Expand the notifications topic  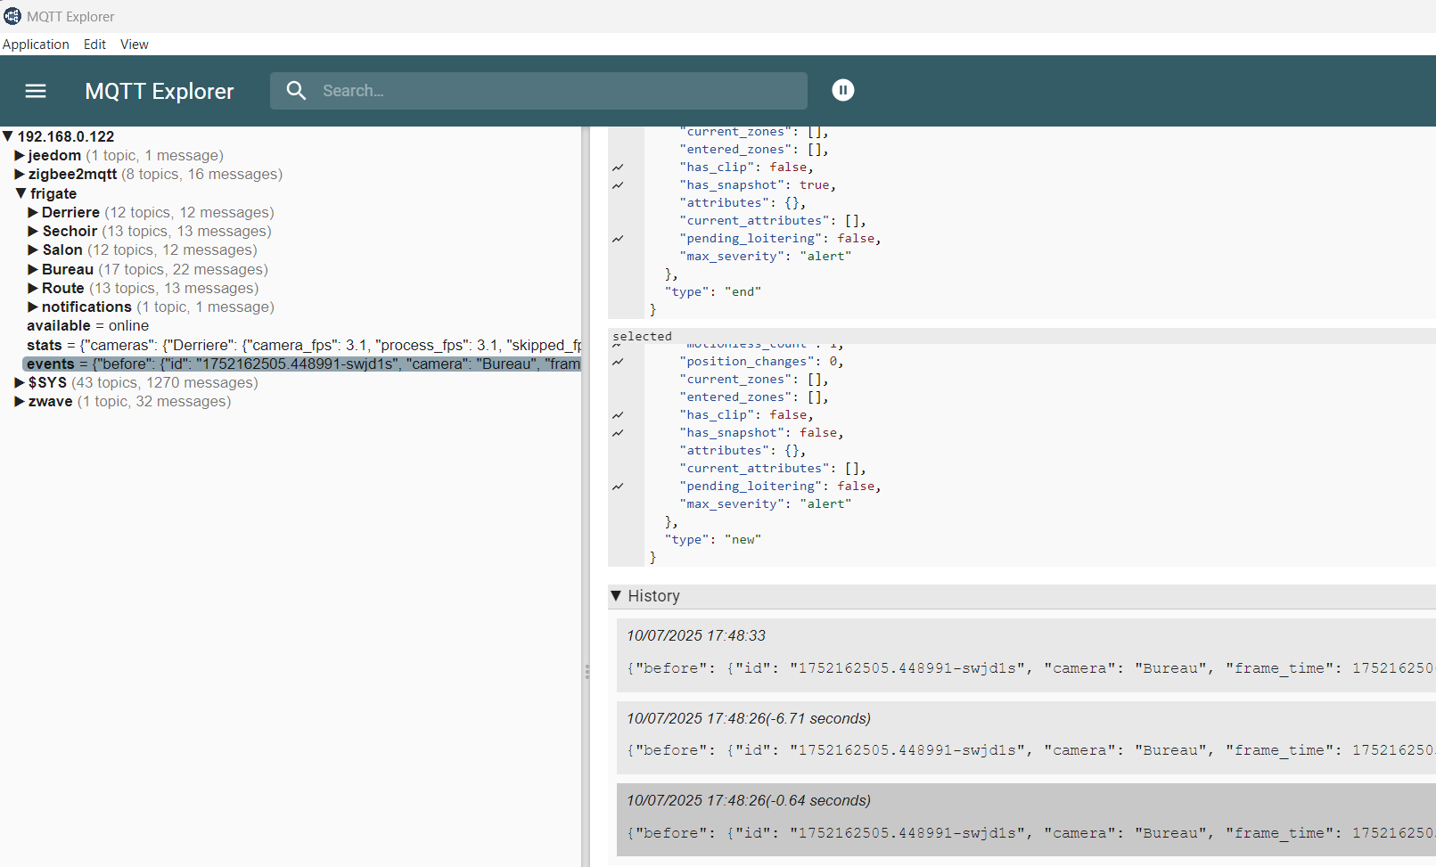33,307
